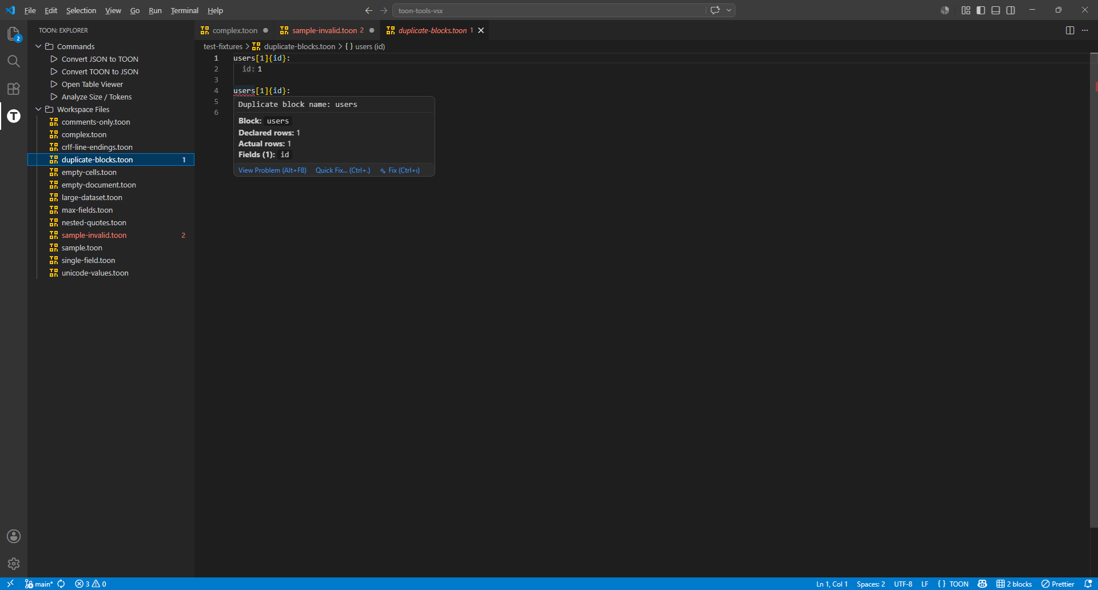Open the Explorer view in activity bar
The image size is (1098, 590).
coord(14,34)
